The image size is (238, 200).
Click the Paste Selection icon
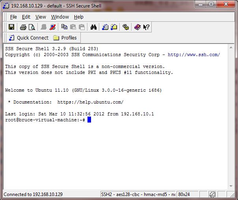[x=82, y=27]
